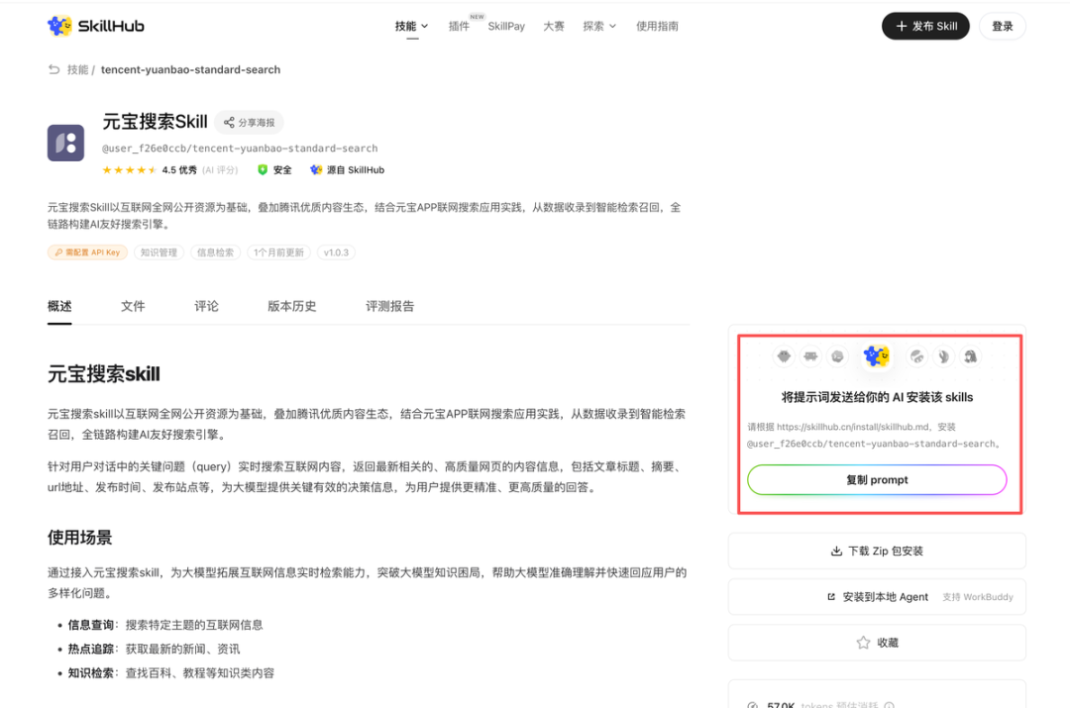Open SkillPay in the navigation bar

click(x=506, y=26)
